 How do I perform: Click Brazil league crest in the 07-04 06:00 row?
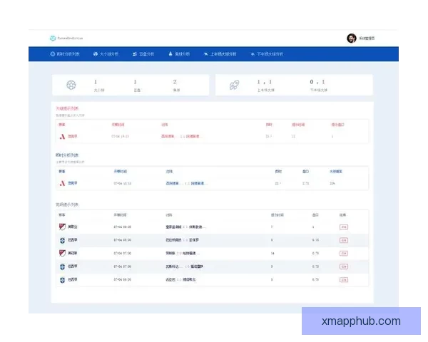click(62, 279)
